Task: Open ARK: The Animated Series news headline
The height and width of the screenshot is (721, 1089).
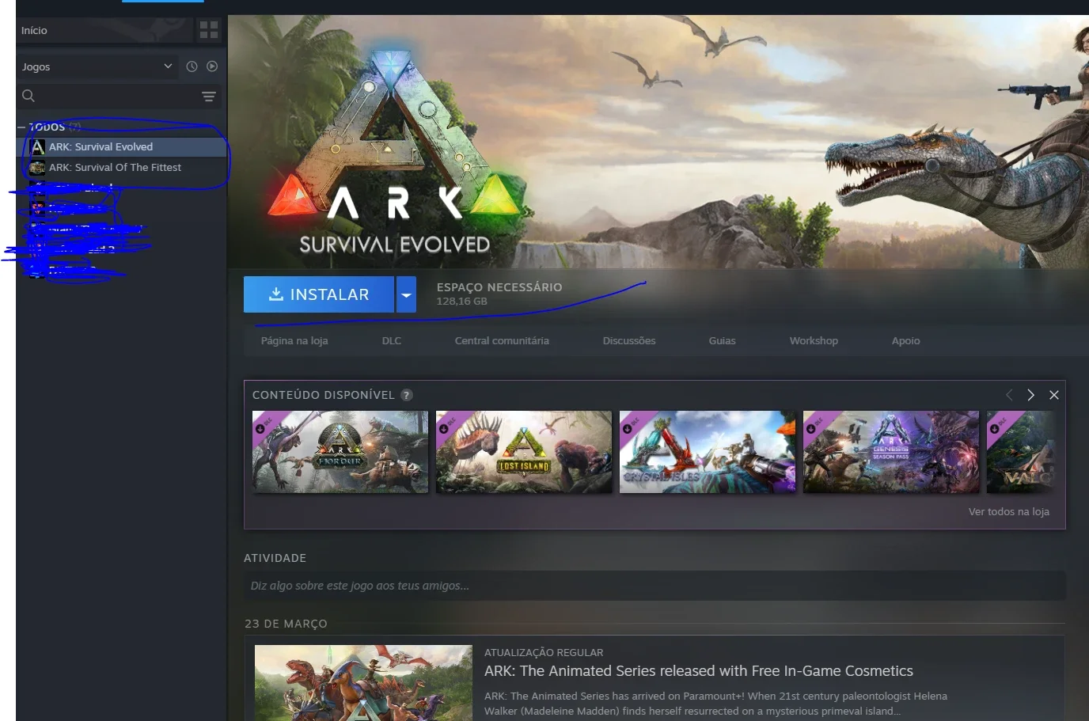Action: click(x=699, y=671)
